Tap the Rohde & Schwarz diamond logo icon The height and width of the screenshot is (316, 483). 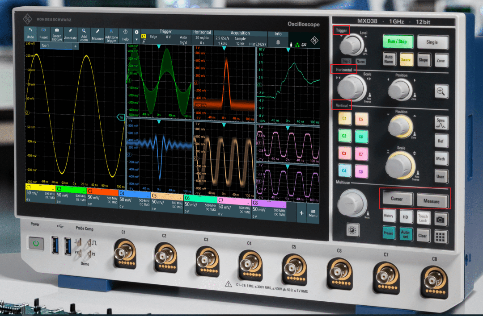point(314,40)
